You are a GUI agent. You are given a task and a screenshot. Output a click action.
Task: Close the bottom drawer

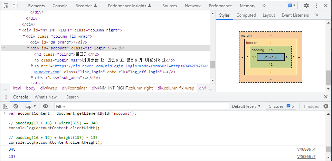point(326,97)
